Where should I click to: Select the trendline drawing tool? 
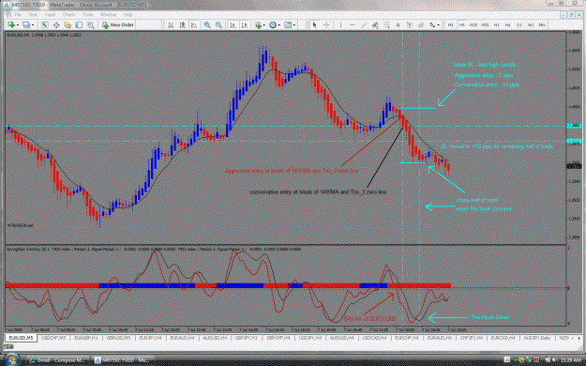[364, 25]
